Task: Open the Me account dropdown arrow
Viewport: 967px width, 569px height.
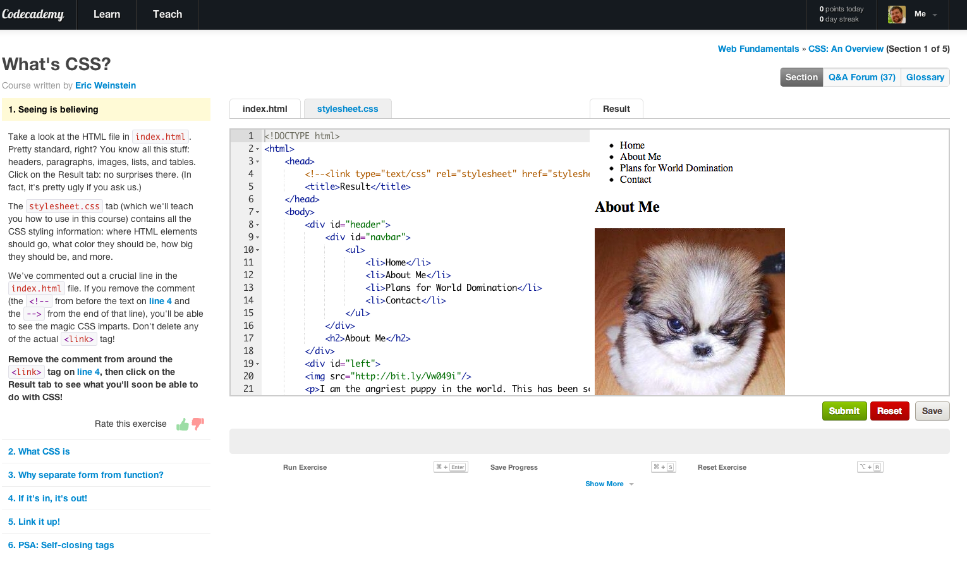Action: pyautogui.click(x=935, y=15)
